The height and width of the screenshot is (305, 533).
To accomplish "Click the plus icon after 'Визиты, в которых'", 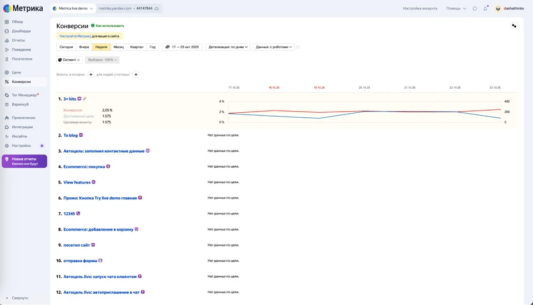I will coord(91,74).
